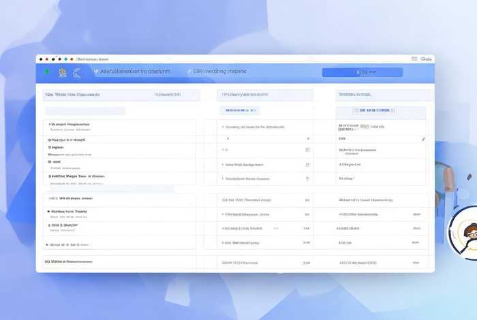Switch to the second header tab beginning with CSI

(219, 71)
